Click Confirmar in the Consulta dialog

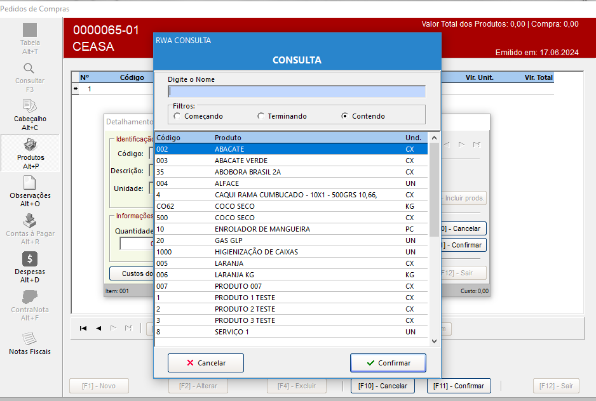[x=388, y=363]
